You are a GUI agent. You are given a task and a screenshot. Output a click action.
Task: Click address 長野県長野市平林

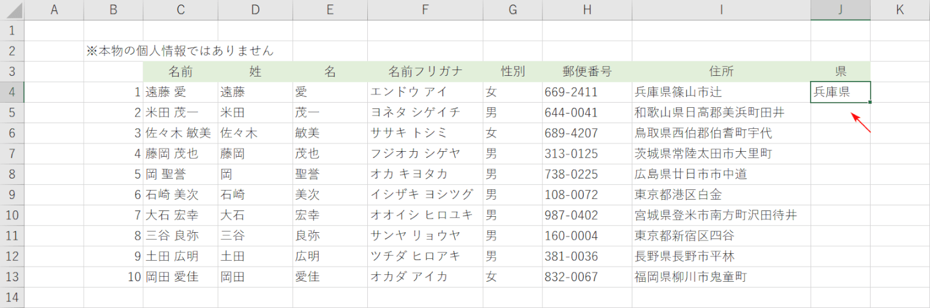(x=722, y=256)
